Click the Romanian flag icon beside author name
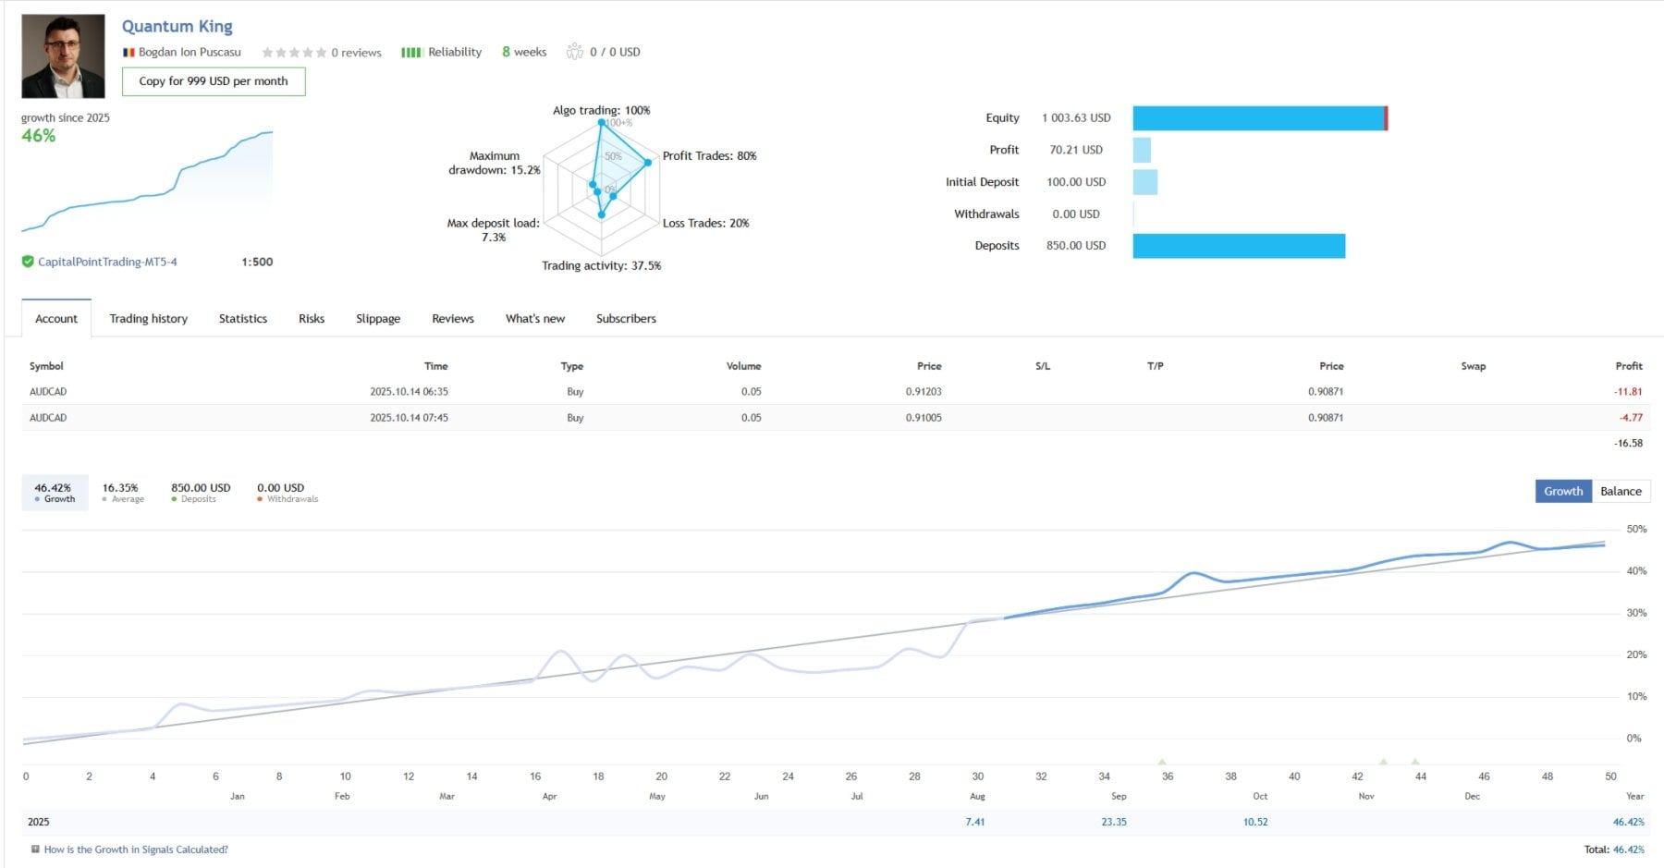 tap(128, 53)
